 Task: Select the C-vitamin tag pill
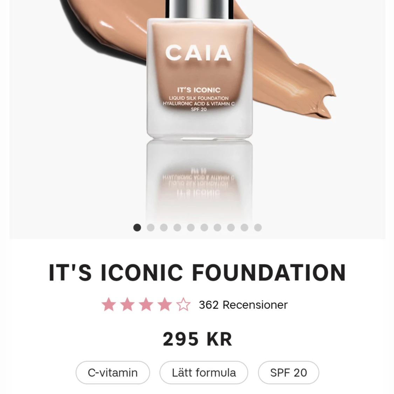112,372
